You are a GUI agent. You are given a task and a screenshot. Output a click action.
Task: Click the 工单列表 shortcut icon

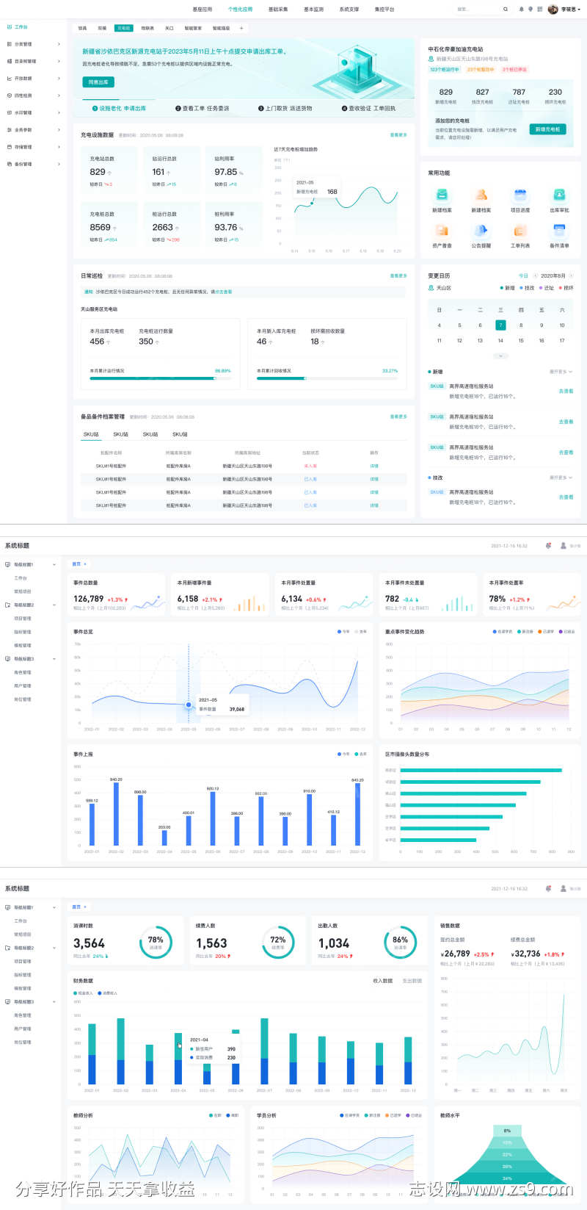(x=520, y=231)
